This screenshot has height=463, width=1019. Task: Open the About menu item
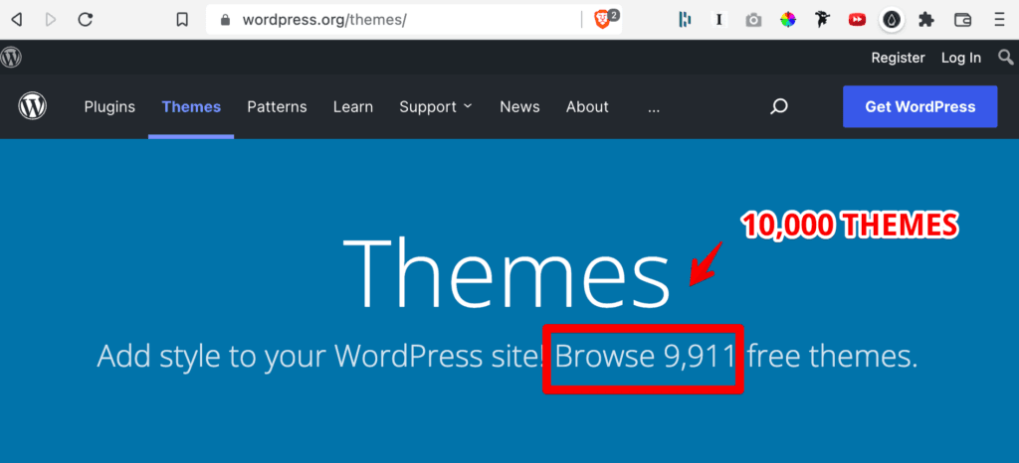click(x=587, y=107)
